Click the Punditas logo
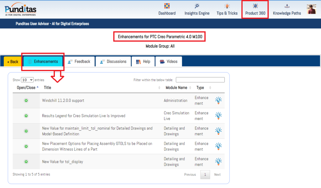The height and width of the screenshot is (188, 321). (x=21, y=9)
